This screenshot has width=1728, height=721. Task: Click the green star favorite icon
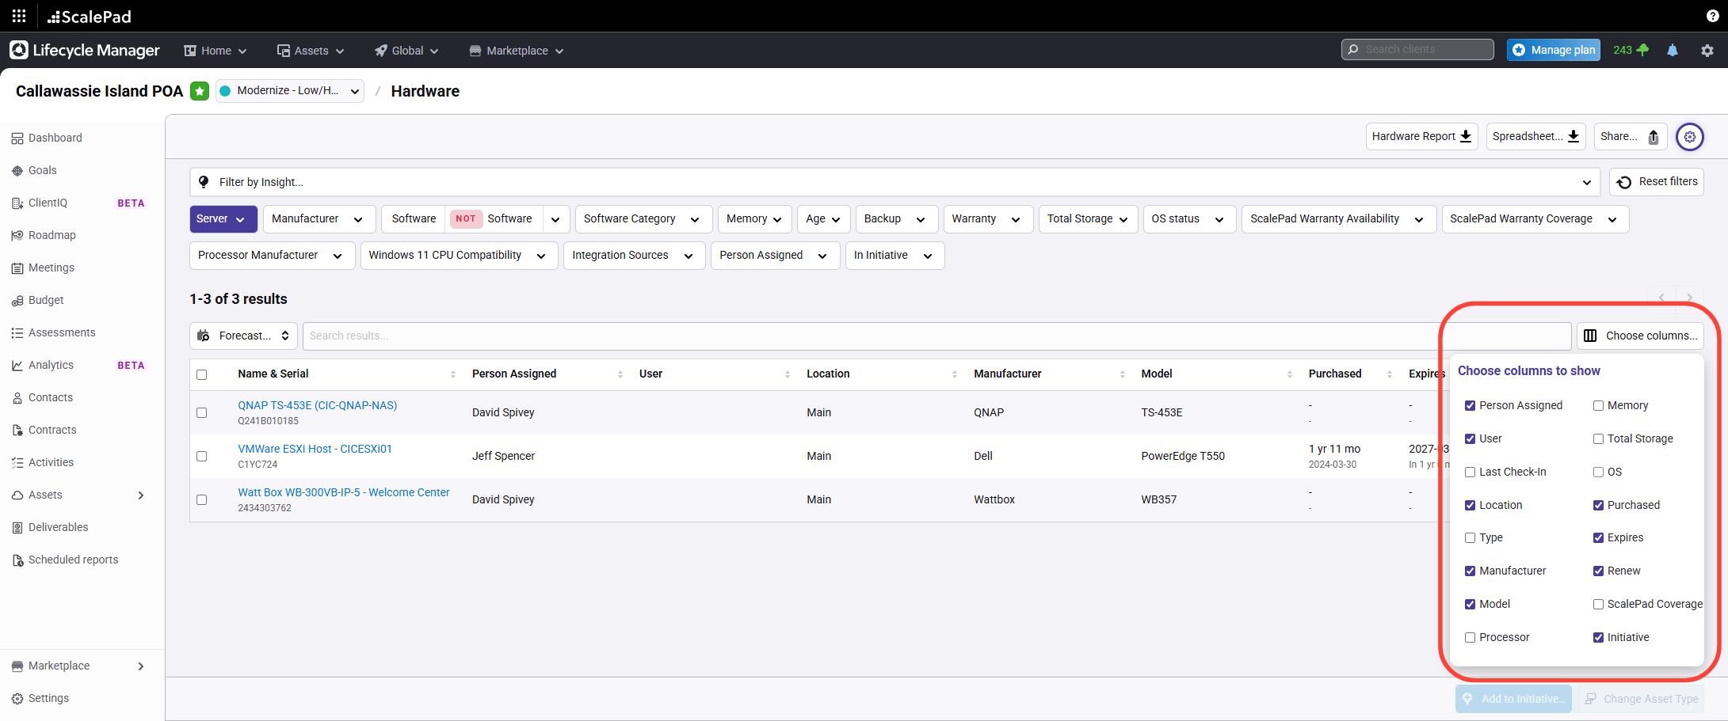200,91
